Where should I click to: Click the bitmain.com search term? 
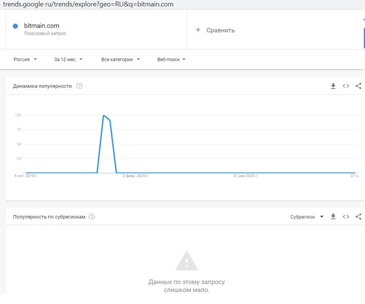pos(42,26)
